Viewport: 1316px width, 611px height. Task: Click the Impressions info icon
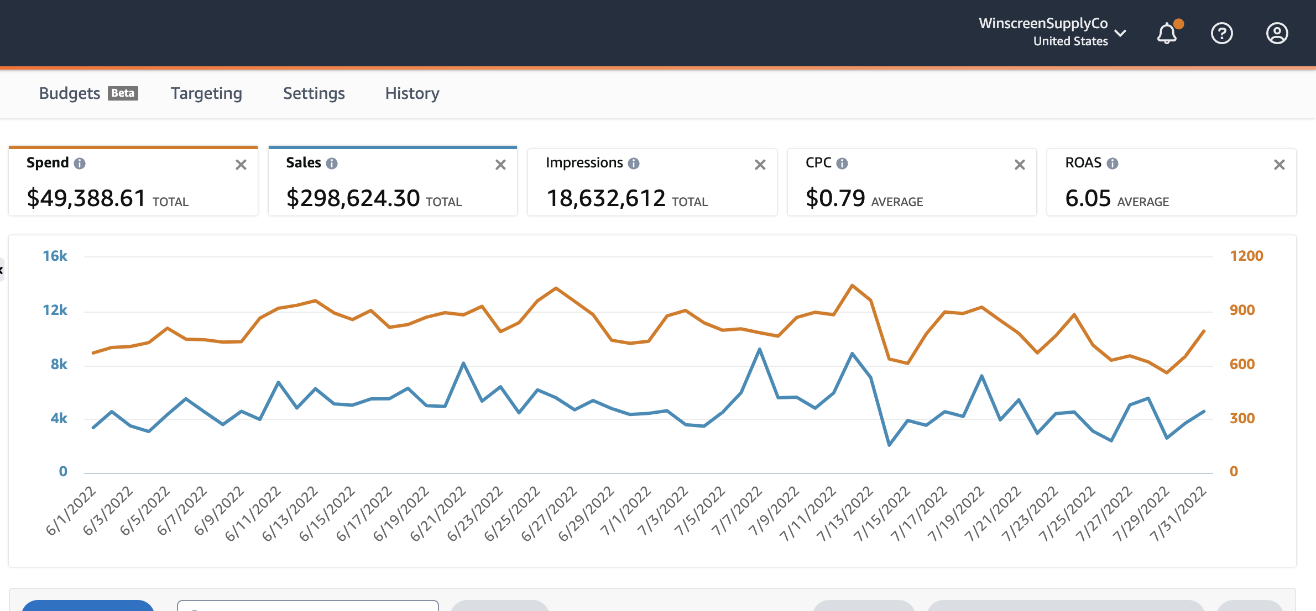pyautogui.click(x=634, y=164)
